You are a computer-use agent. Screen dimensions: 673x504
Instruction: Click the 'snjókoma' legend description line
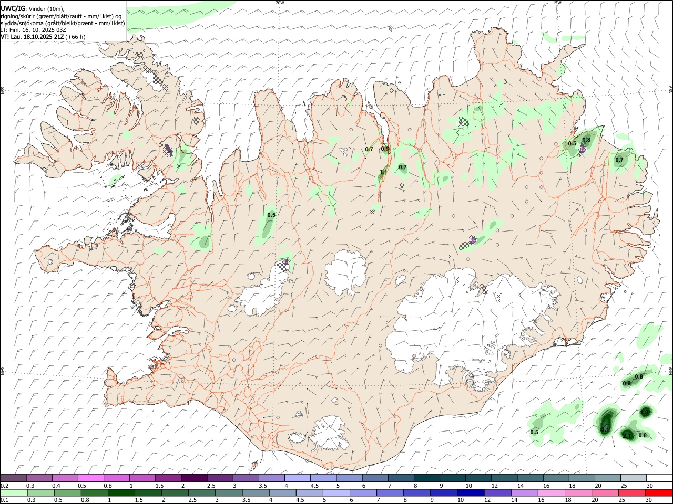(x=63, y=23)
